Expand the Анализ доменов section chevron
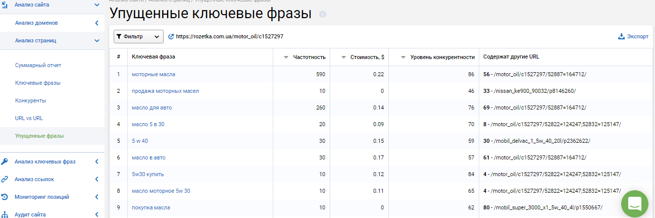Screen dimensions: 655x218 tap(96, 23)
